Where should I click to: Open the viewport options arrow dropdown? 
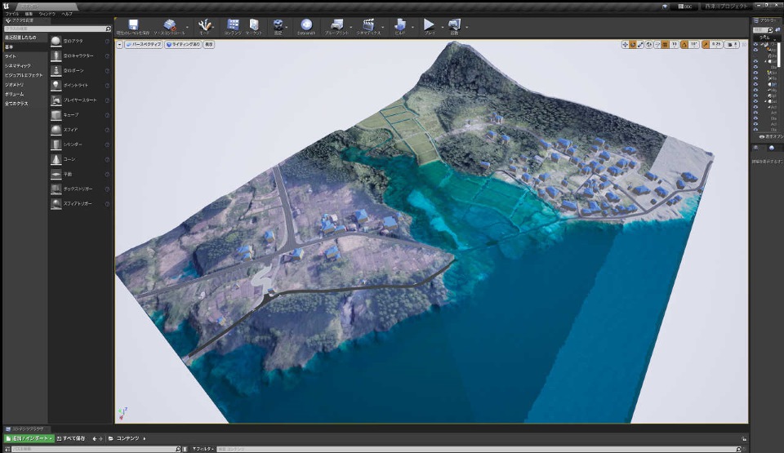pos(119,44)
